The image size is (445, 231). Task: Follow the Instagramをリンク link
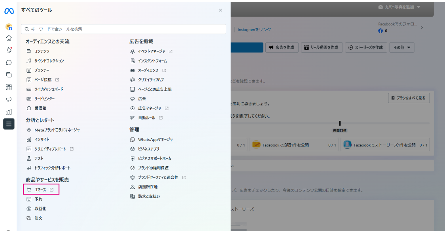254,30
